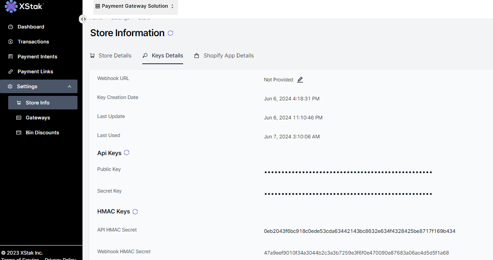Open Gateways under Settings
Screen dimensions: 493x260
point(38,118)
